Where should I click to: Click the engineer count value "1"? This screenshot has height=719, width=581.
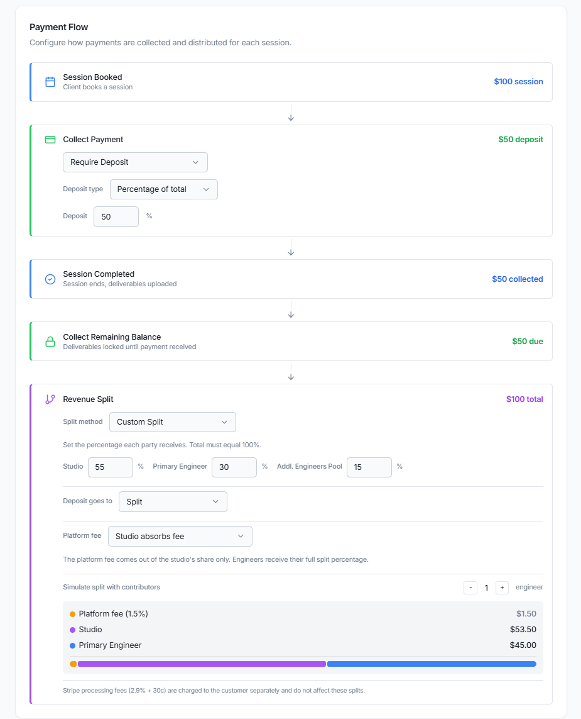tap(486, 588)
